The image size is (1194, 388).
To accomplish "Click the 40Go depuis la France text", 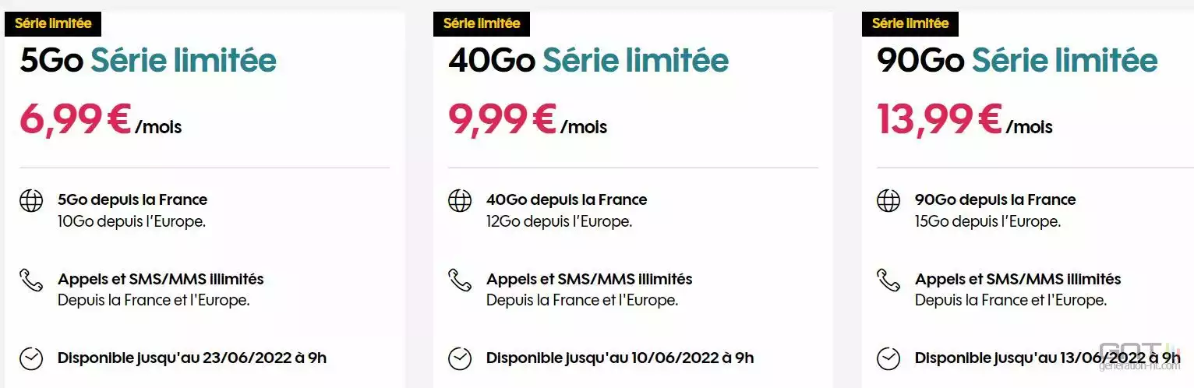I will 567,200.
